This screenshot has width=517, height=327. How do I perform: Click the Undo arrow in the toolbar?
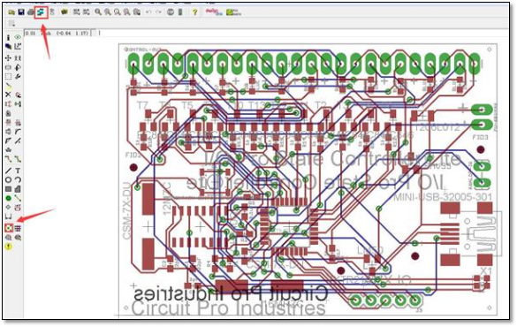(x=148, y=12)
